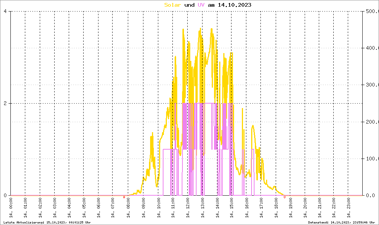
Task: Click the time axis label '14. 00:00'
Action: click(11, 208)
